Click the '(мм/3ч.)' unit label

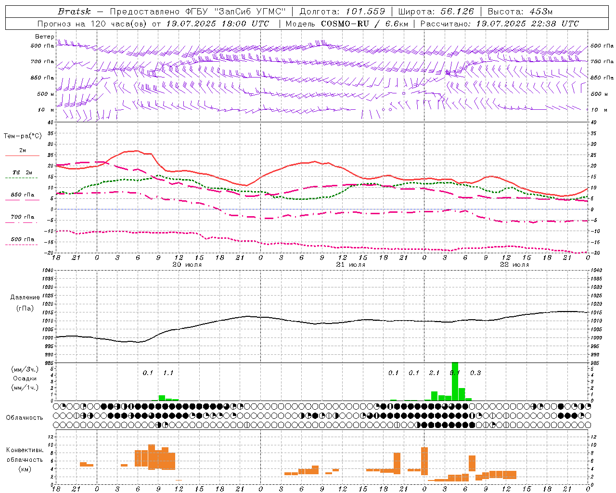point(25,369)
